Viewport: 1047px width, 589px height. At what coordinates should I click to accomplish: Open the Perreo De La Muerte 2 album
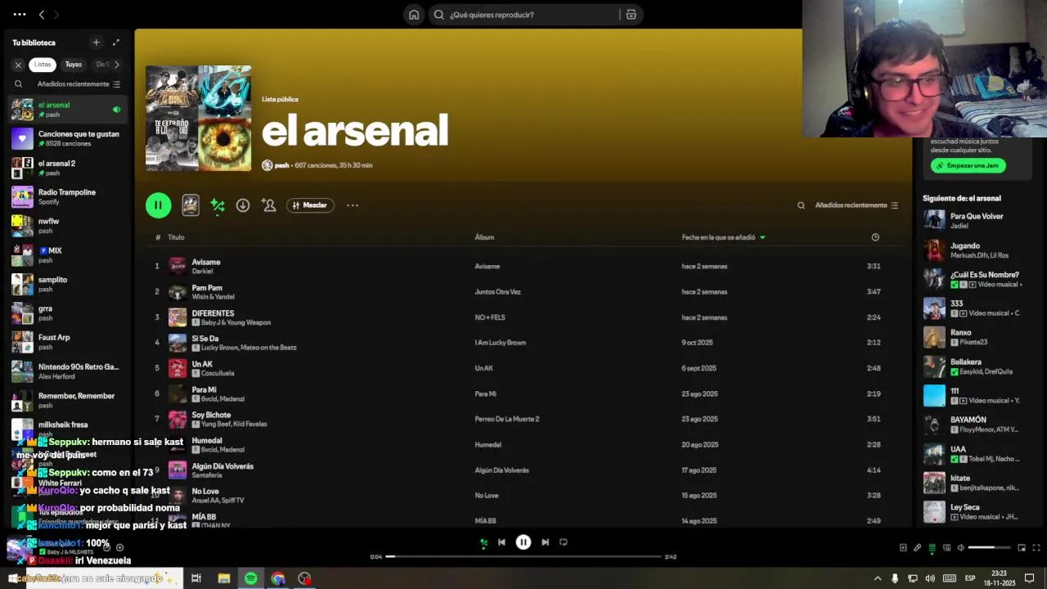coord(507,419)
